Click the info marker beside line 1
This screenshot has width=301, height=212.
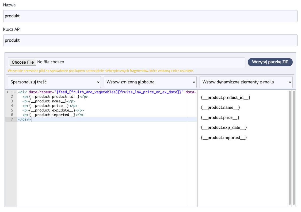[8, 92]
